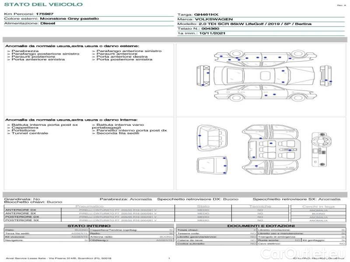The height and width of the screenshot is (262, 350).
Task: Click the first registration date 10/11/2021
Action: (x=212, y=33)
